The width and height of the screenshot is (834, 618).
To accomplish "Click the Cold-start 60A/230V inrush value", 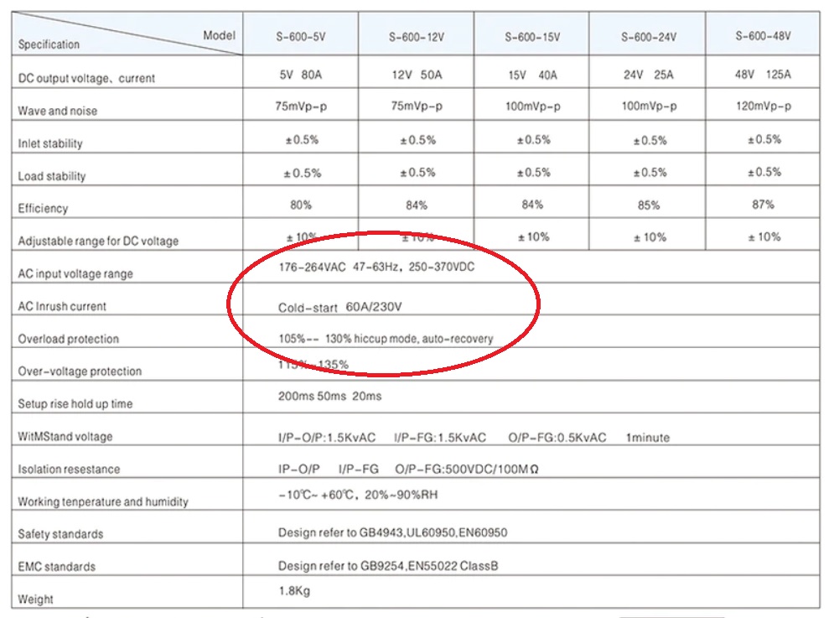I will [341, 307].
